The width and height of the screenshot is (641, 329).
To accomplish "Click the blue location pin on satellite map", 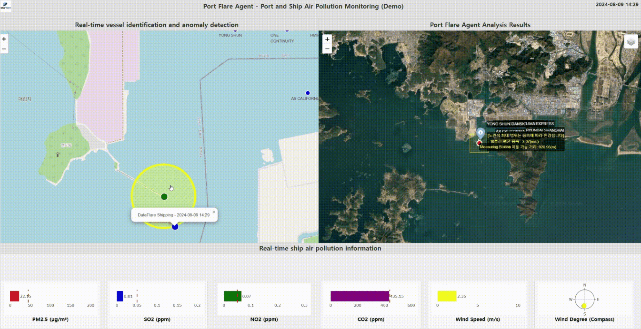I will coord(481,133).
